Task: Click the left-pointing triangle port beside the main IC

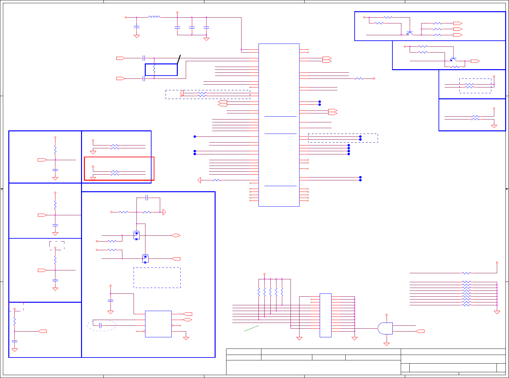Action: point(199,180)
